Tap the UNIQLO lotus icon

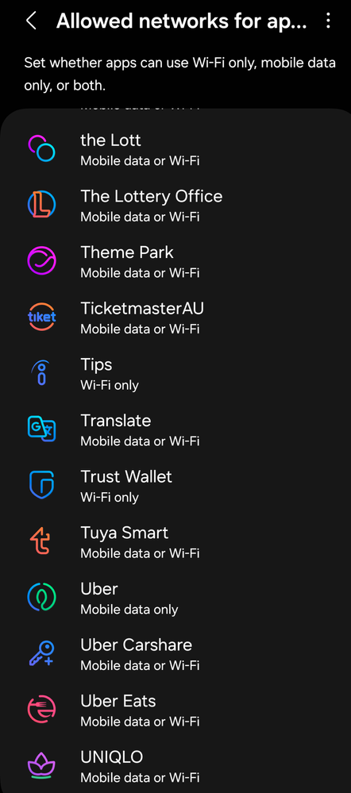click(41, 765)
